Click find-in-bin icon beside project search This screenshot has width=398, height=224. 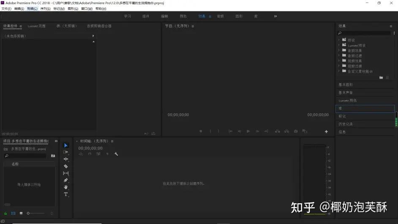[x=53, y=156]
